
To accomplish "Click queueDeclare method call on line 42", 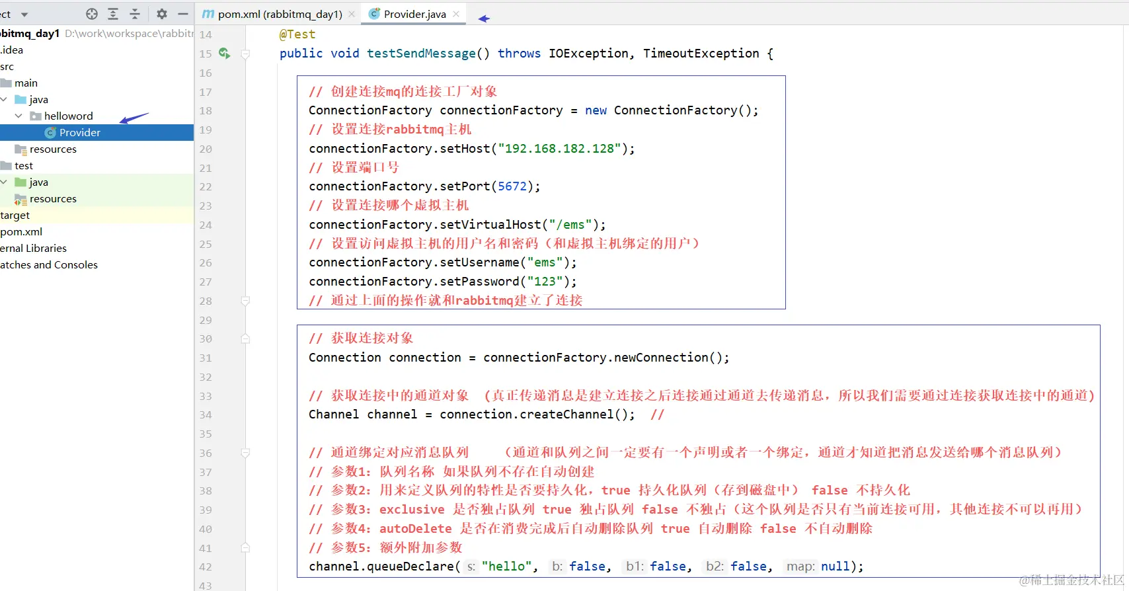I will point(410,567).
